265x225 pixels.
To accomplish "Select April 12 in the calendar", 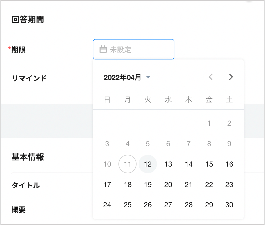I will click(x=148, y=164).
